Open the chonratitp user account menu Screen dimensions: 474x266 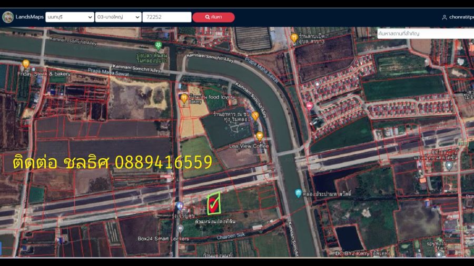[x=458, y=17]
